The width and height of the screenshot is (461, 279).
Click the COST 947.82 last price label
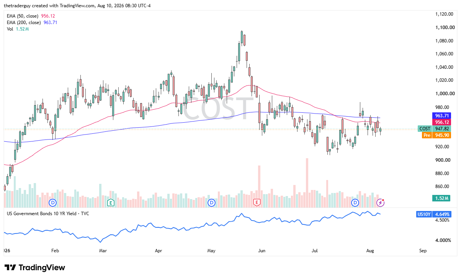(434, 129)
